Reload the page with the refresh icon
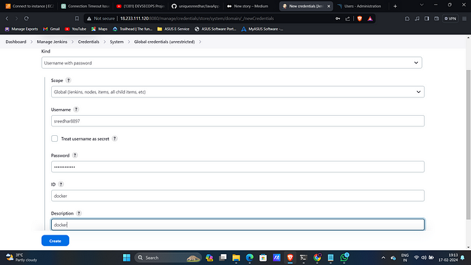 click(x=26, y=18)
